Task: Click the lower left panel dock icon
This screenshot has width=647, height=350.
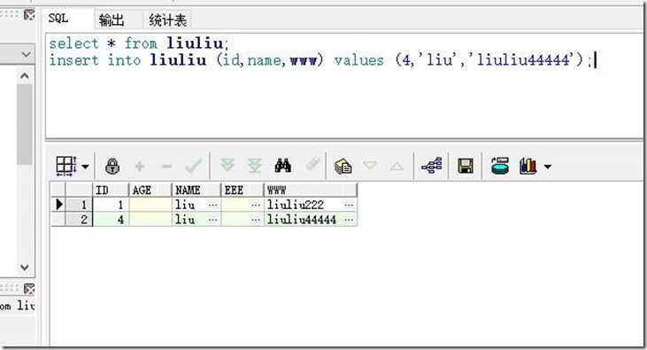Action: (x=29, y=289)
